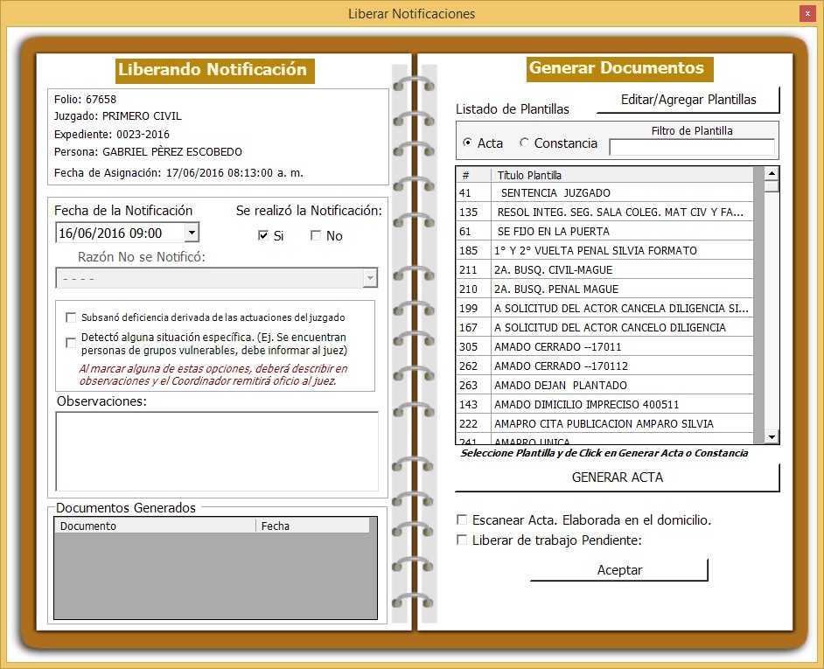This screenshot has width=824, height=669.
Task: Select the Constancia radio button
Action: [524, 143]
